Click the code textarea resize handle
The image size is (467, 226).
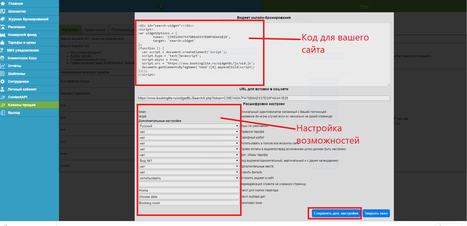389,84
